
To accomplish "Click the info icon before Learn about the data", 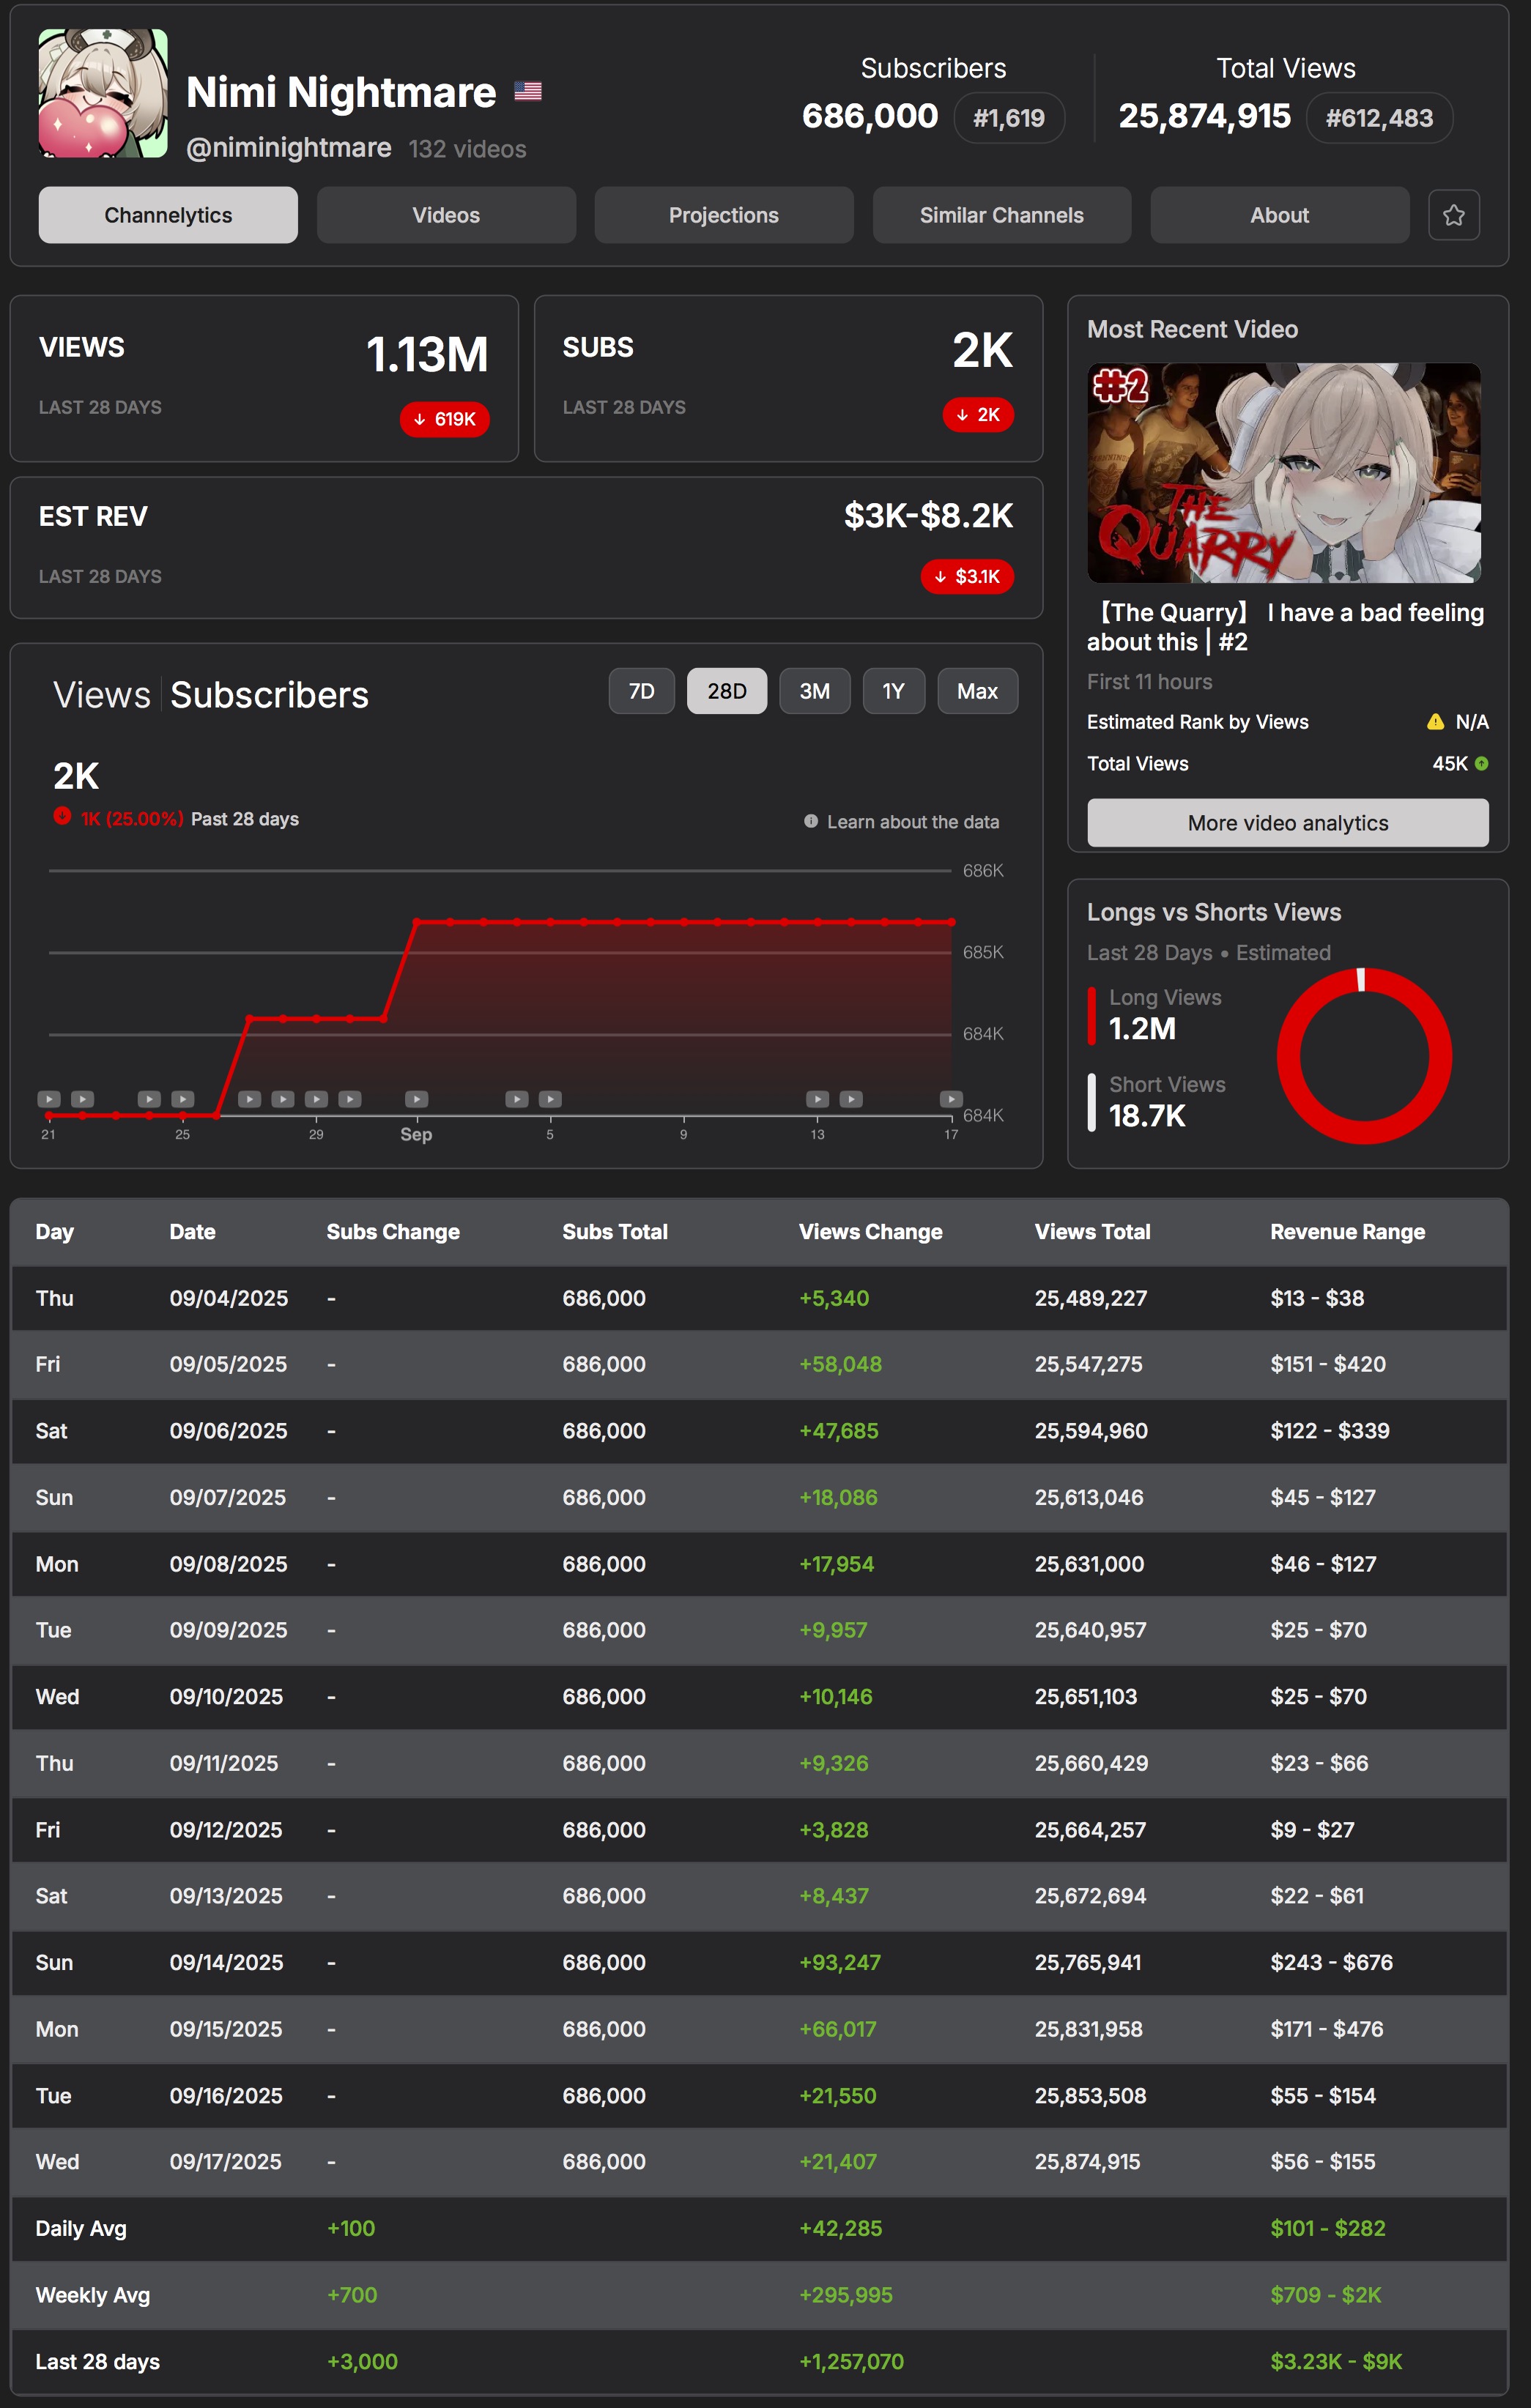I will (x=811, y=821).
